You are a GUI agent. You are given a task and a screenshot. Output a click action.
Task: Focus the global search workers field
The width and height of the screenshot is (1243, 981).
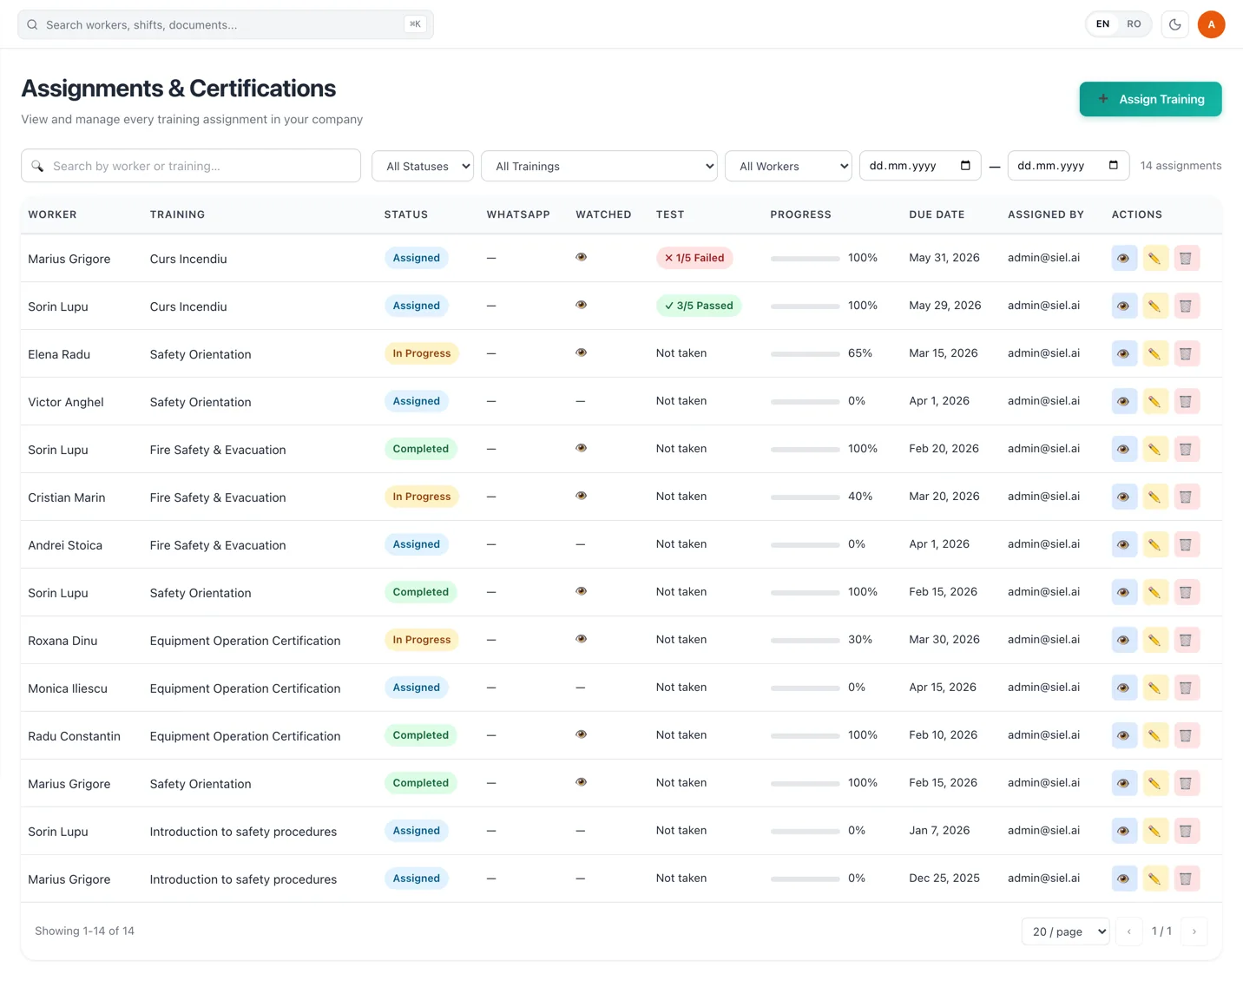click(x=226, y=24)
